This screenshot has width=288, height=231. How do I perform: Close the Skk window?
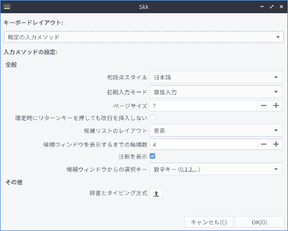pos(281,7)
